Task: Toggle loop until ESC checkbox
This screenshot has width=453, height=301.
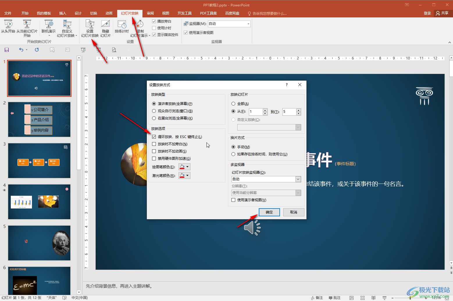Action: pyautogui.click(x=154, y=137)
